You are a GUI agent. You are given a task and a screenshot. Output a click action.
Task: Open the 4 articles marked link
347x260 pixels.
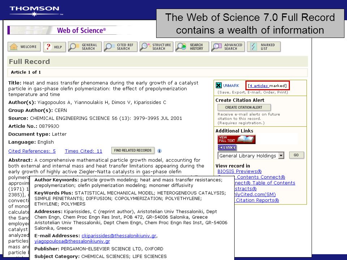click(x=259, y=86)
